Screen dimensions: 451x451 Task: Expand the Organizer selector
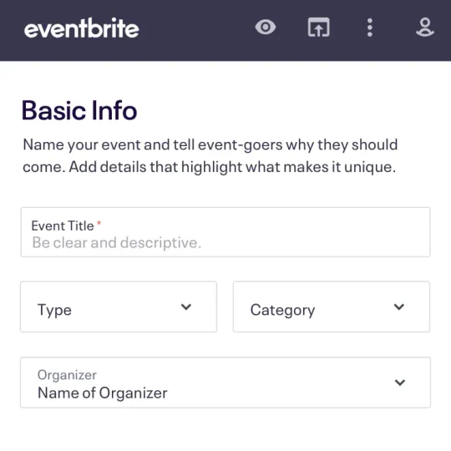225,383
